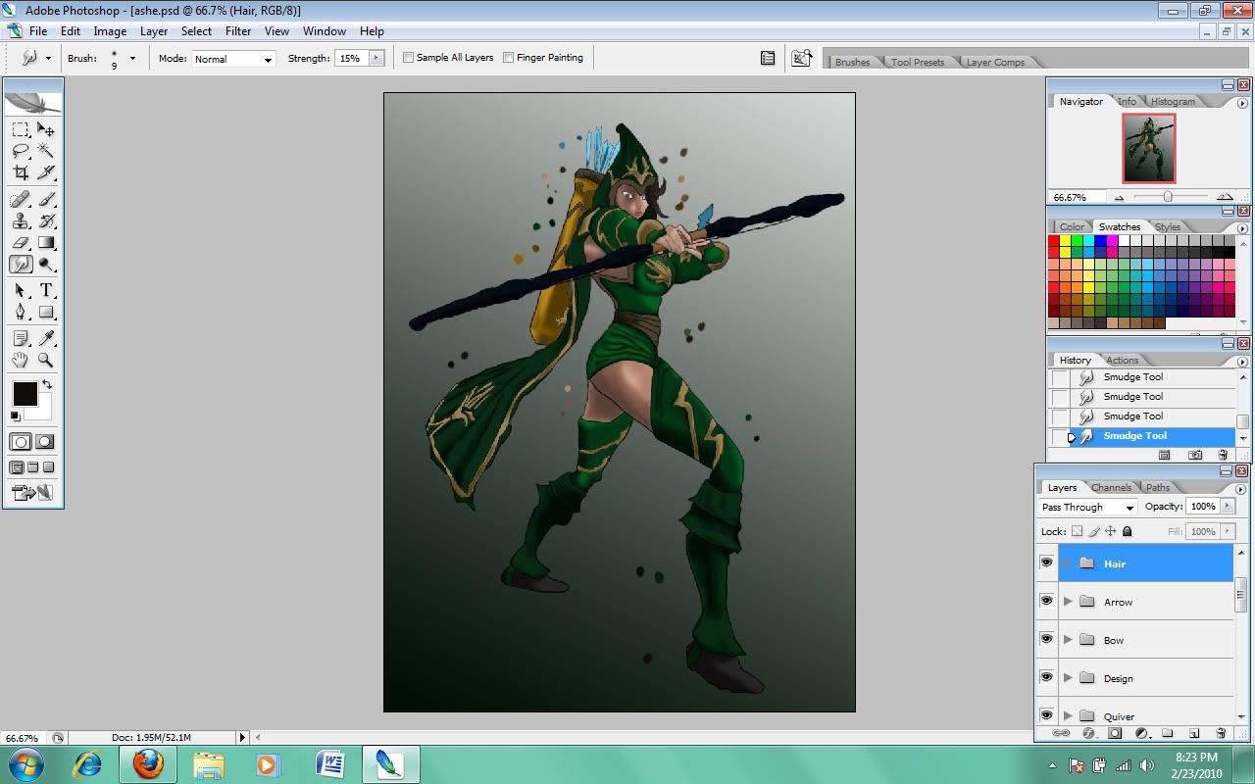Viewport: 1255px width, 784px height.
Task: Switch to the Channels tab
Action: tap(1111, 487)
